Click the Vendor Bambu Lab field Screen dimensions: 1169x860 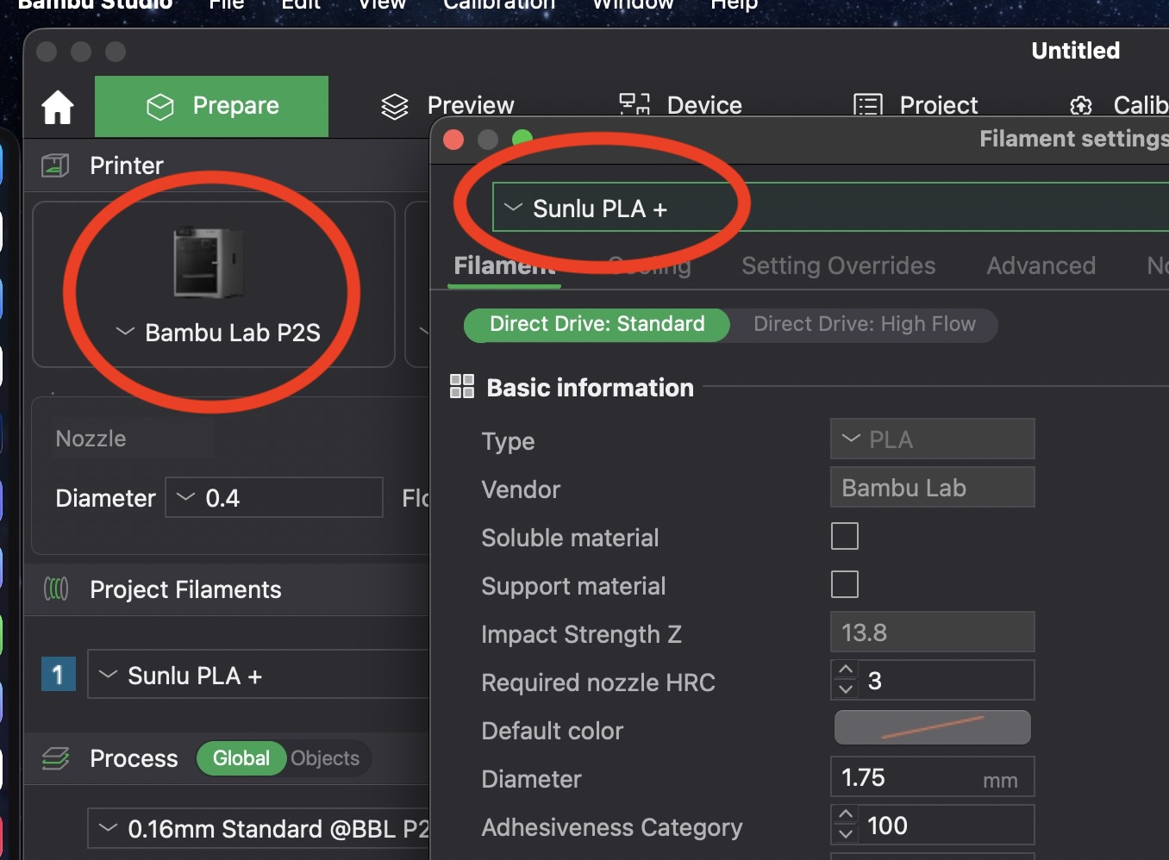pos(933,488)
